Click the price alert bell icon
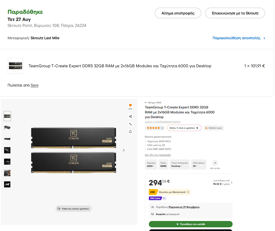 130,132
